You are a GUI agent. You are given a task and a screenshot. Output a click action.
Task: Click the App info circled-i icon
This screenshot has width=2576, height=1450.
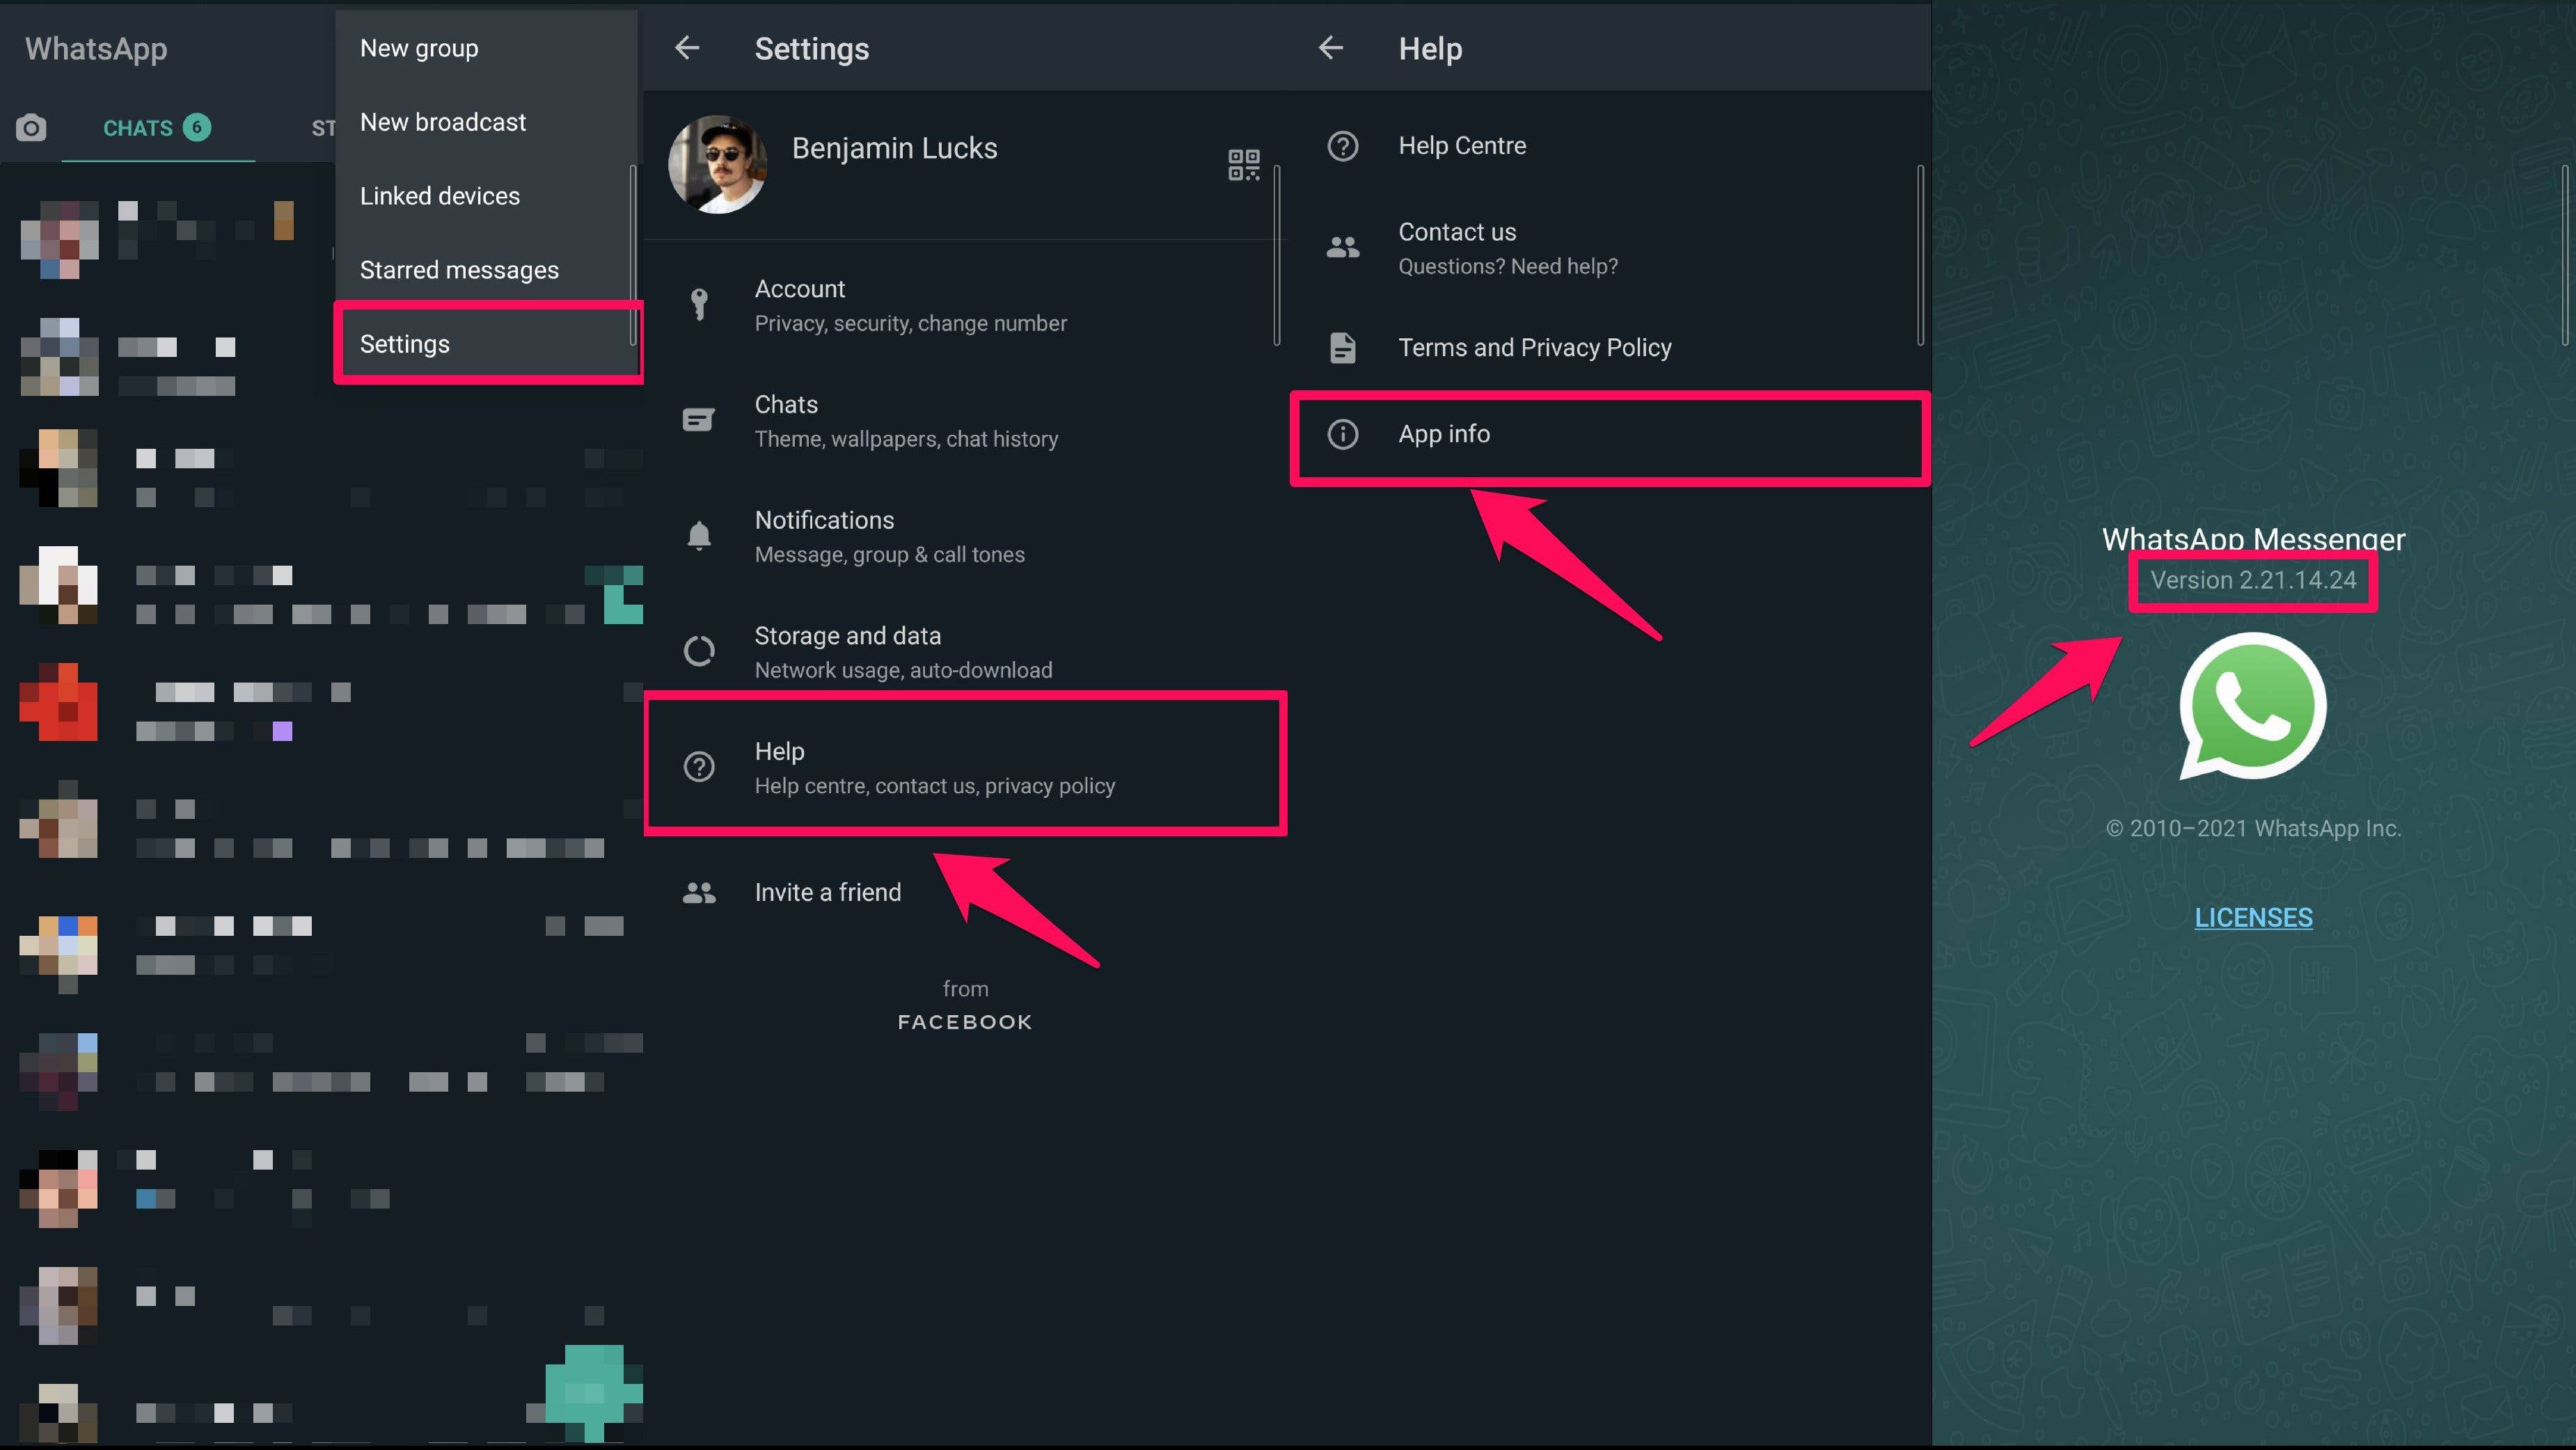tap(1342, 433)
